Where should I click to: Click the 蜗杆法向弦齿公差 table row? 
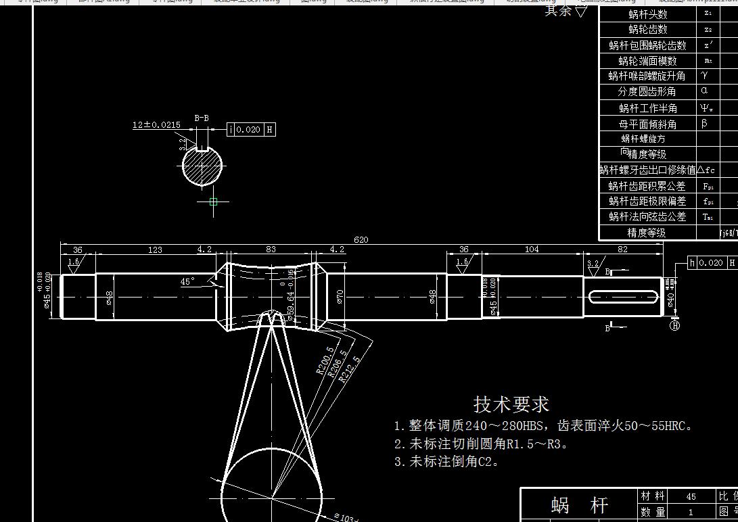[x=668, y=217]
